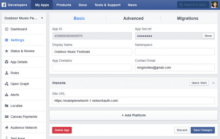
Task: Open Canvas Payments in the sidebar
Action: 24,116
